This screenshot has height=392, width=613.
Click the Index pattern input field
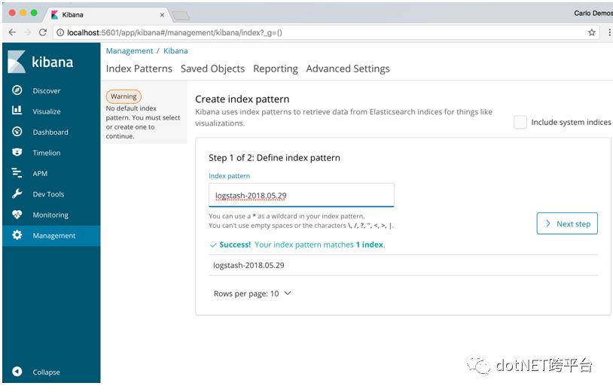point(301,195)
